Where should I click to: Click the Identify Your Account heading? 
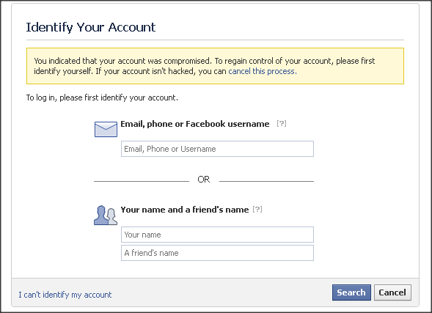(x=91, y=27)
